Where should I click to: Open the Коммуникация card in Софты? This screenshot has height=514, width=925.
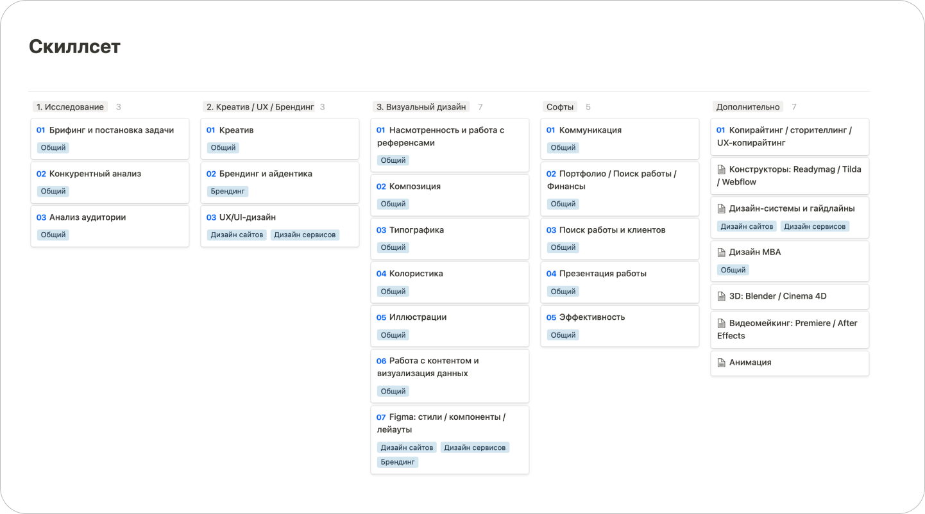[x=620, y=138]
